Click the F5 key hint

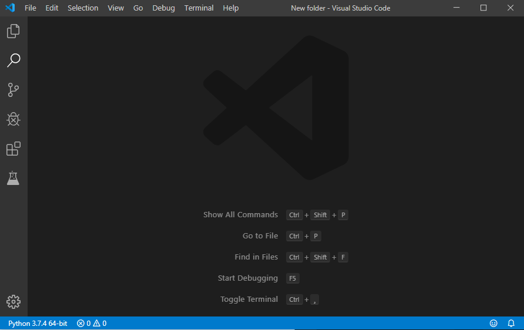tap(293, 278)
